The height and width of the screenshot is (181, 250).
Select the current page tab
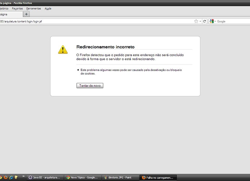pyautogui.click(x=11, y=14)
